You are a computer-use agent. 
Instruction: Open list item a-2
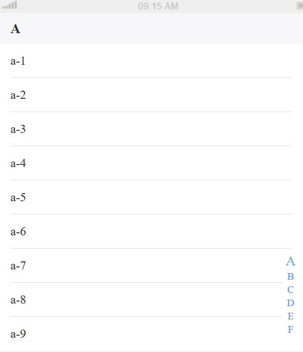point(151,95)
